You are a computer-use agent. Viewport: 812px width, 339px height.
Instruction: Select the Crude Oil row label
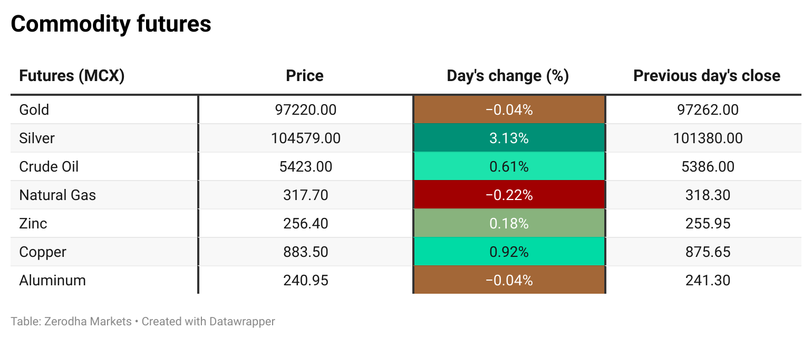tap(49, 167)
